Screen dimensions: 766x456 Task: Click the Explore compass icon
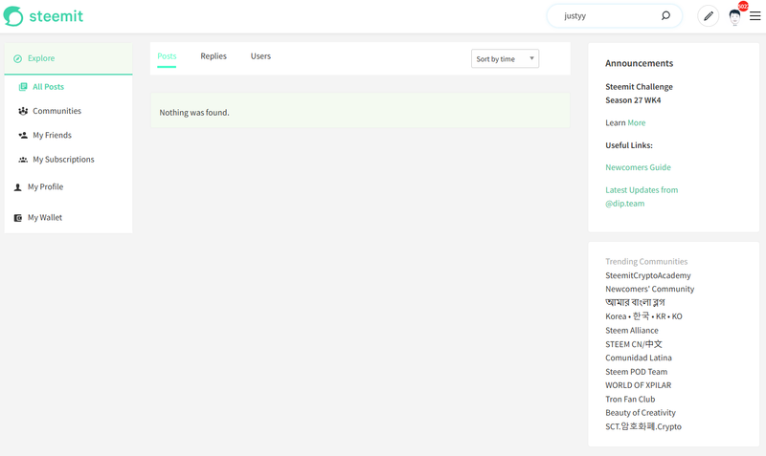pos(17,59)
